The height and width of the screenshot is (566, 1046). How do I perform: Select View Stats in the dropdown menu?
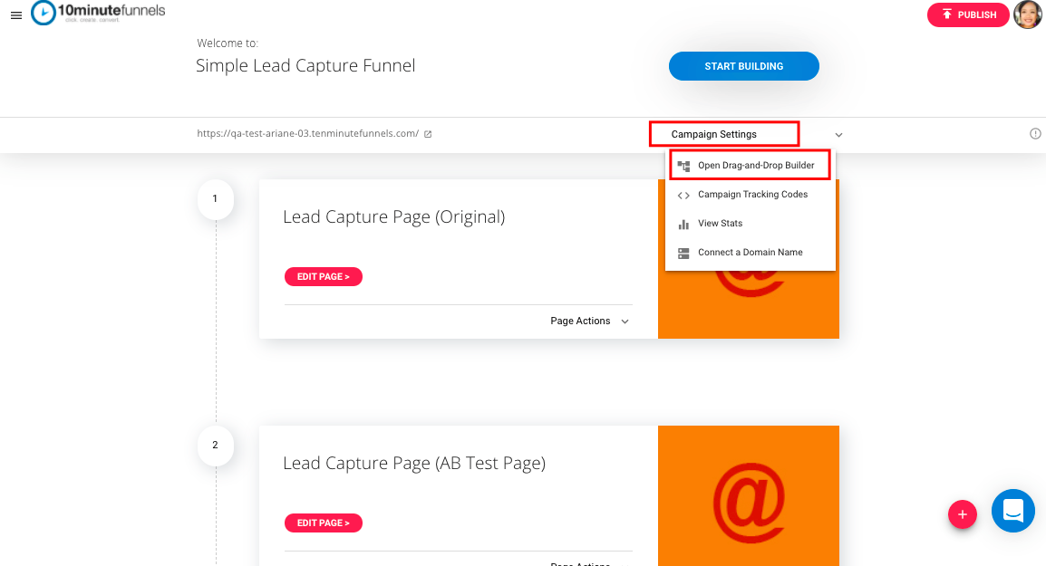point(751,224)
